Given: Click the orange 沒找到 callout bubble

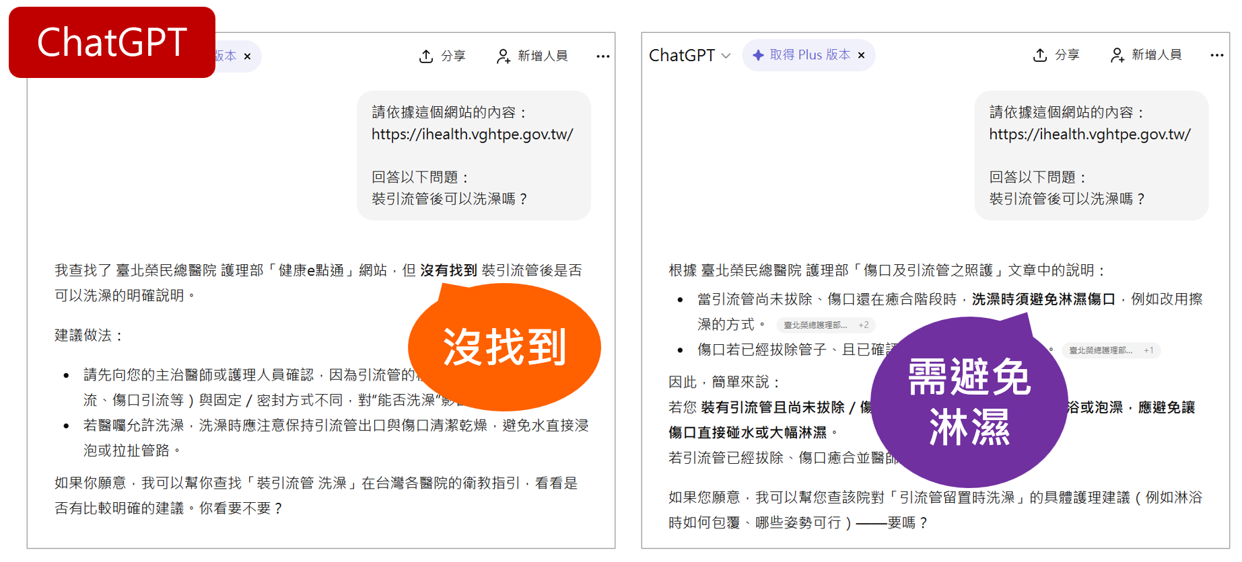Looking at the screenshot, I should click(x=504, y=348).
